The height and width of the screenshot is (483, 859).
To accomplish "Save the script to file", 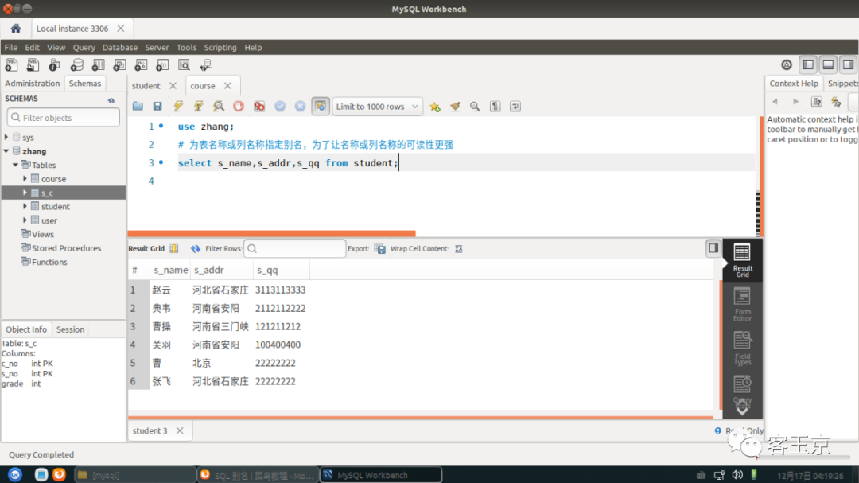I will click(157, 107).
